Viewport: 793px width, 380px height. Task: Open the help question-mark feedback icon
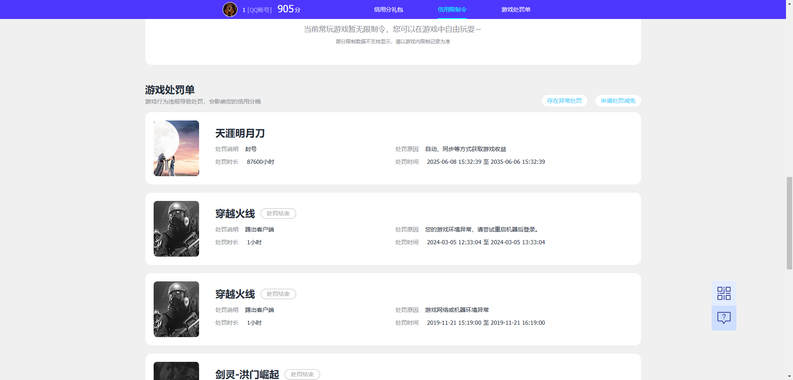(x=723, y=318)
